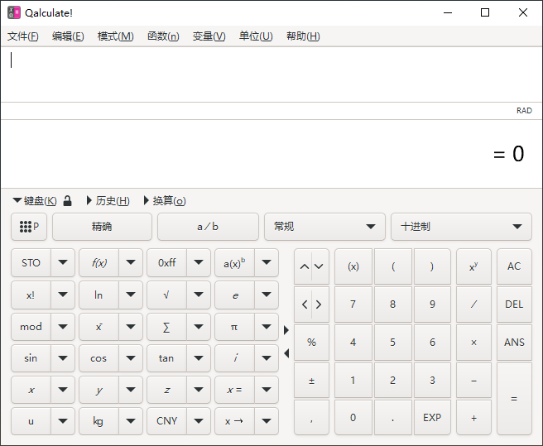Open the 模式(M) menu

[x=115, y=36]
